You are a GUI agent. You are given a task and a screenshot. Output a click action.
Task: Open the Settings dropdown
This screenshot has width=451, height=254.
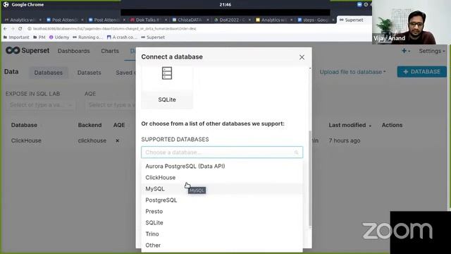[432, 51]
